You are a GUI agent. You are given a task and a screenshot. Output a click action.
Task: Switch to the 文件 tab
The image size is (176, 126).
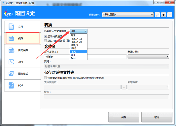click(x=22, y=27)
